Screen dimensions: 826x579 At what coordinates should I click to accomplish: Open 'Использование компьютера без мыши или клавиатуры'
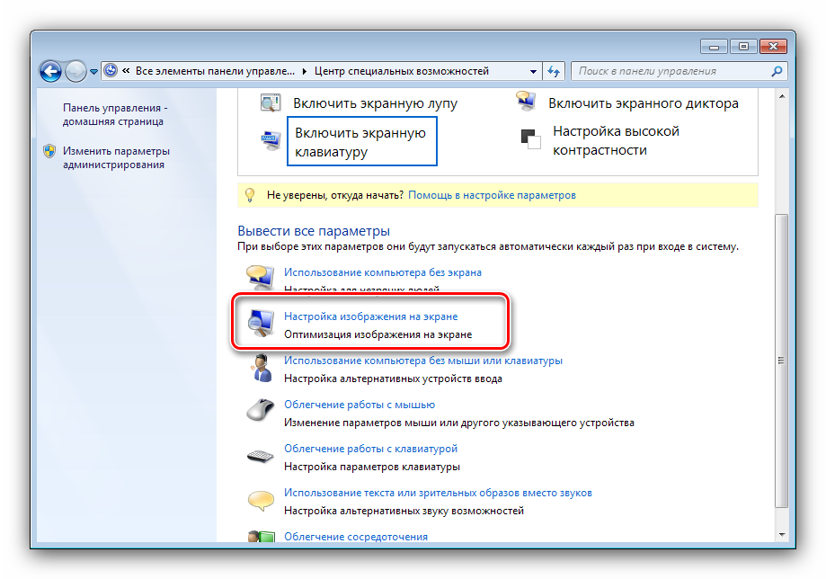click(x=423, y=361)
